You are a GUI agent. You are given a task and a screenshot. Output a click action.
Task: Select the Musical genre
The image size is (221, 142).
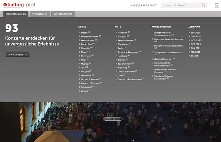85,64
